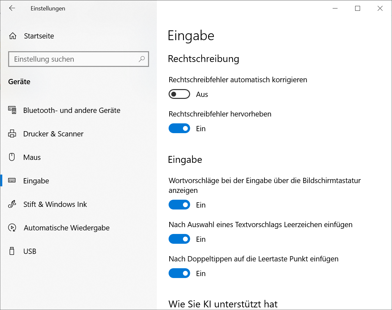Click the magnifier icon in search box
Screen dimensions: 392x310
point(142,59)
